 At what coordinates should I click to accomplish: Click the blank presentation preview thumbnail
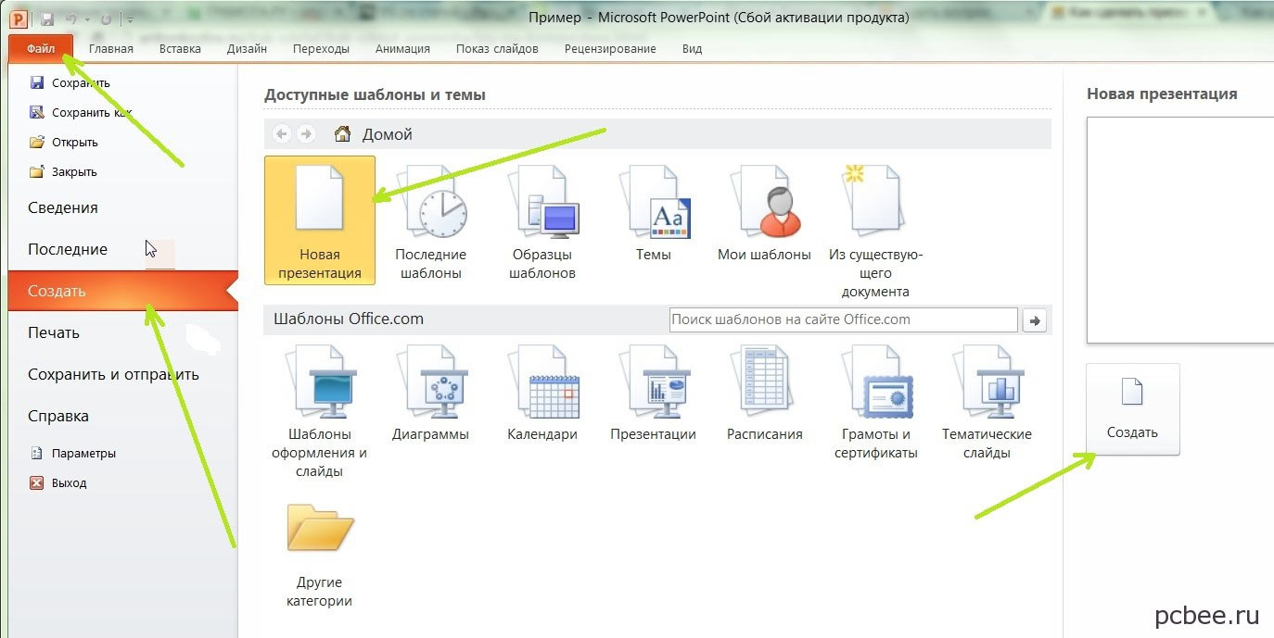(x=1180, y=230)
